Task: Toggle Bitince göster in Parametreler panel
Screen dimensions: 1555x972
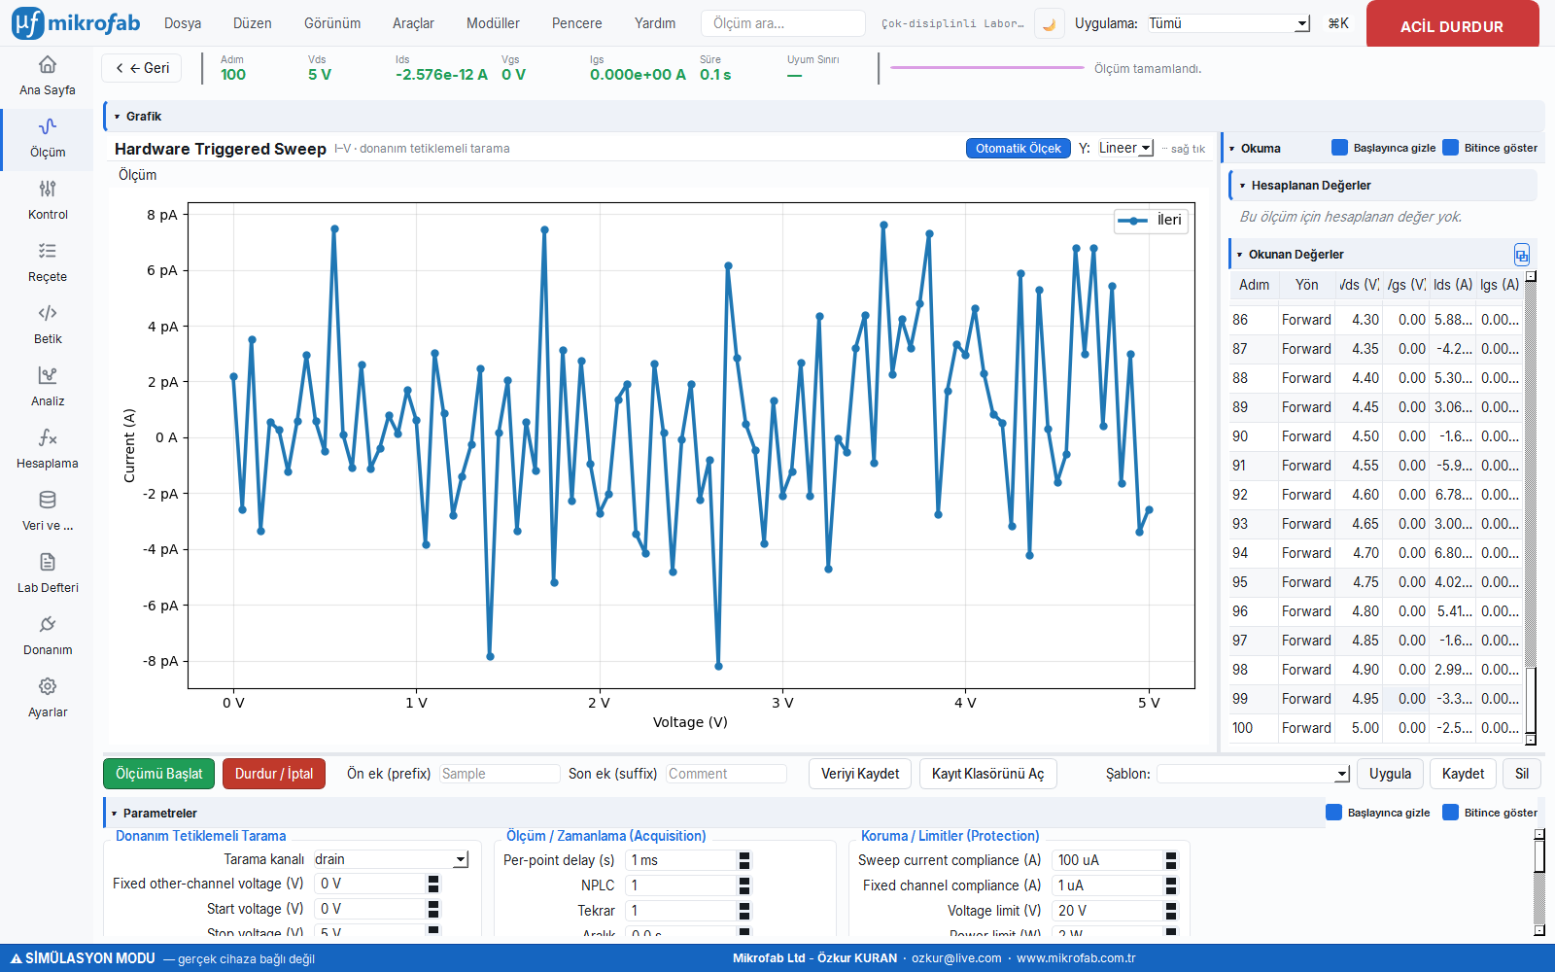Action: coord(1491,813)
